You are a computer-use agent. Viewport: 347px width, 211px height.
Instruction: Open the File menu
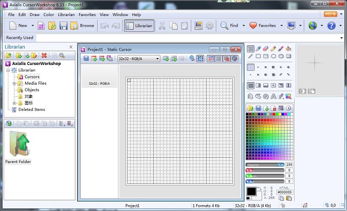point(11,14)
